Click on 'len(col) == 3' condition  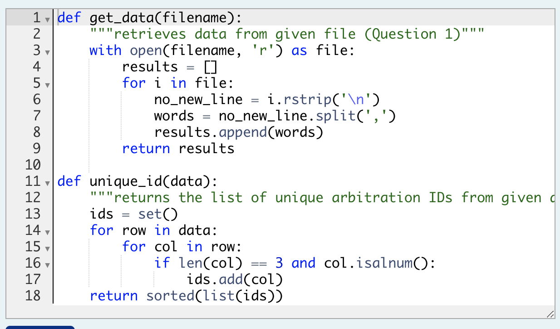coord(230,263)
